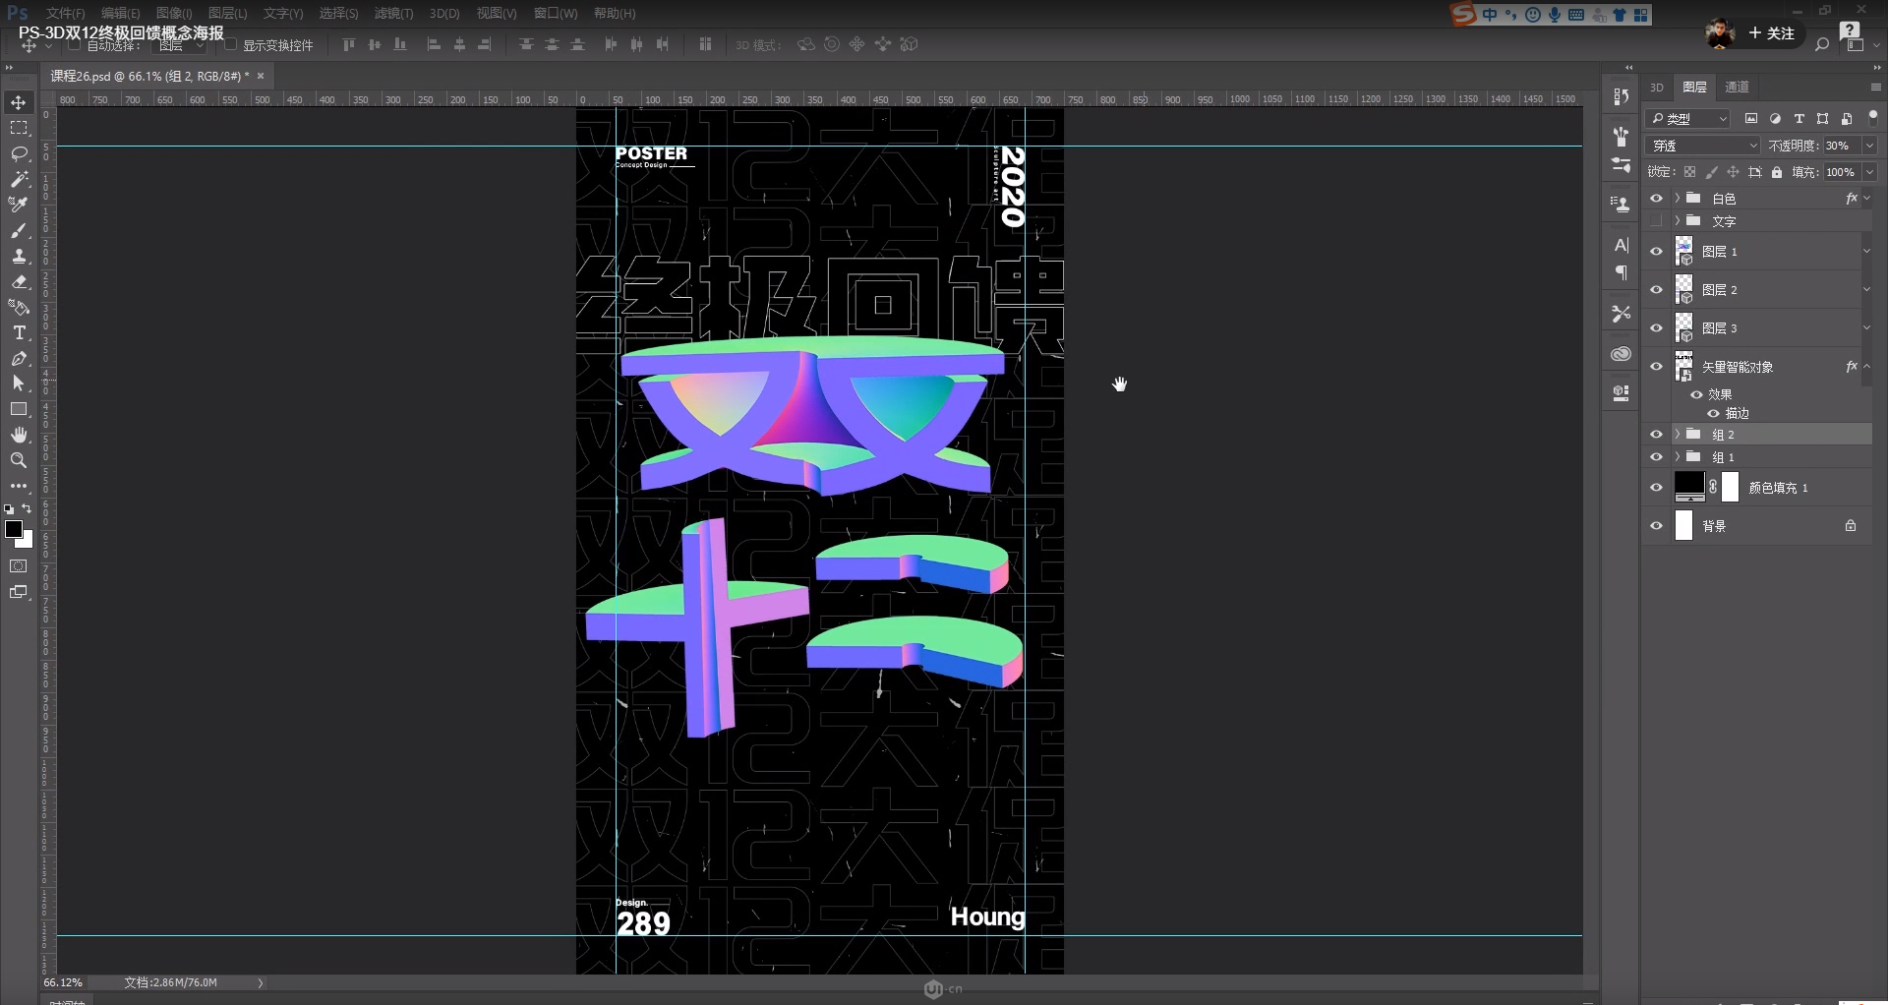Select the Brush tool

coord(19,231)
